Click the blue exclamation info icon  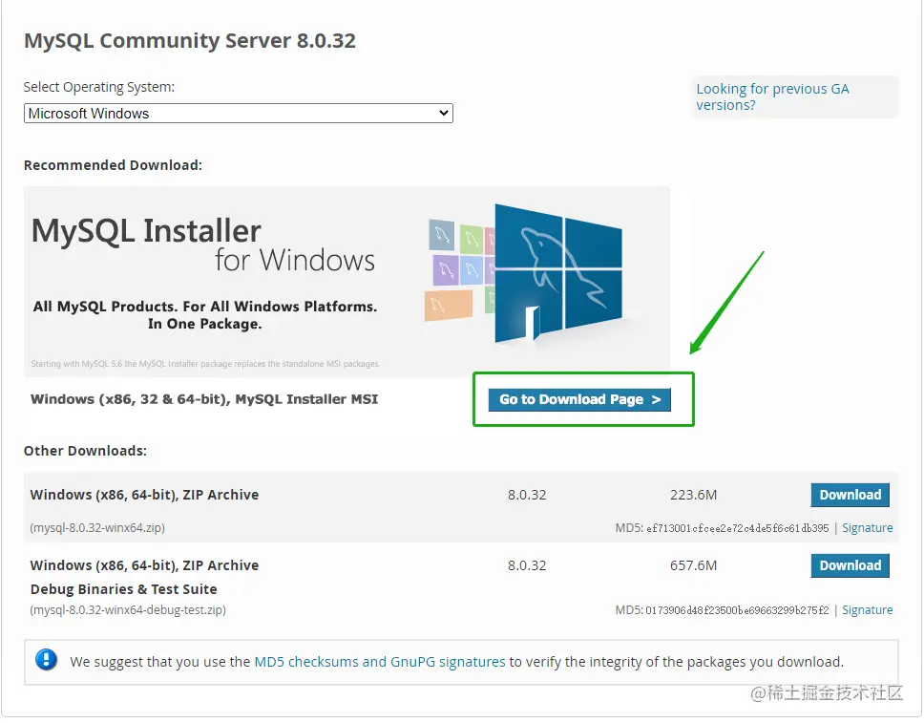coord(46,660)
